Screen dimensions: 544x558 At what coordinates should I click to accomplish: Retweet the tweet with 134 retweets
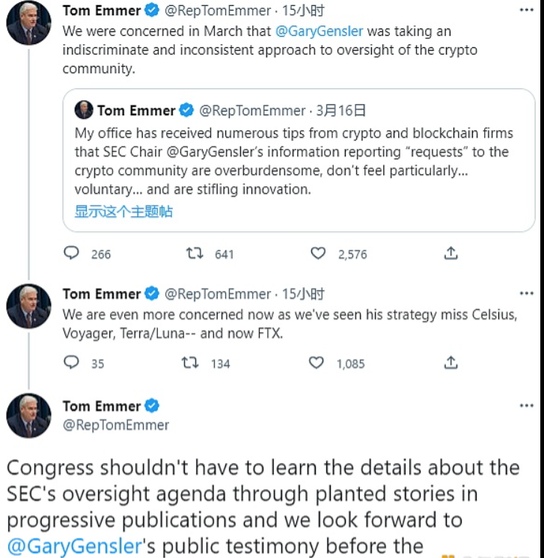pyautogui.click(x=191, y=363)
